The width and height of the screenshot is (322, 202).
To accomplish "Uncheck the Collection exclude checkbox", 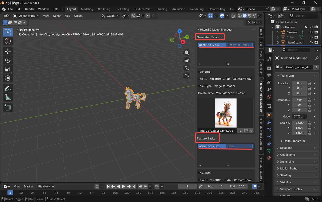I will pyautogui.click(x=306, y=27).
